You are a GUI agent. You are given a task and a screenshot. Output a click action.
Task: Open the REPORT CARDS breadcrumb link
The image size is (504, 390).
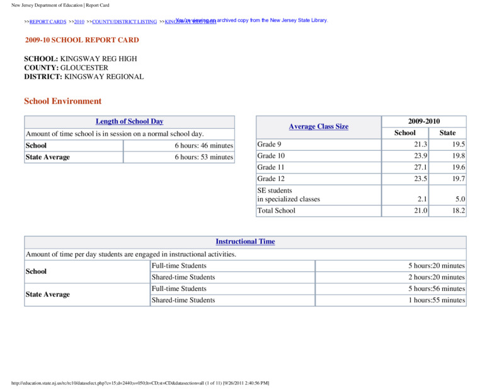coord(48,21)
